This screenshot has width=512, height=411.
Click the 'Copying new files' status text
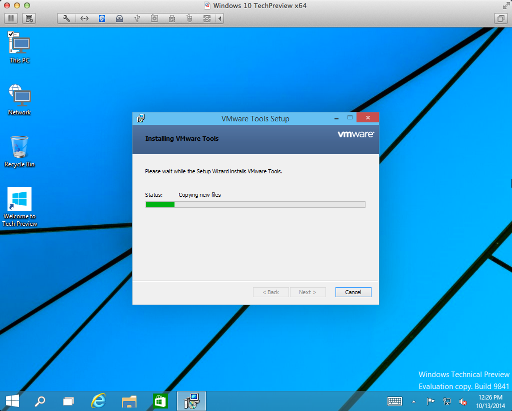[x=199, y=195]
